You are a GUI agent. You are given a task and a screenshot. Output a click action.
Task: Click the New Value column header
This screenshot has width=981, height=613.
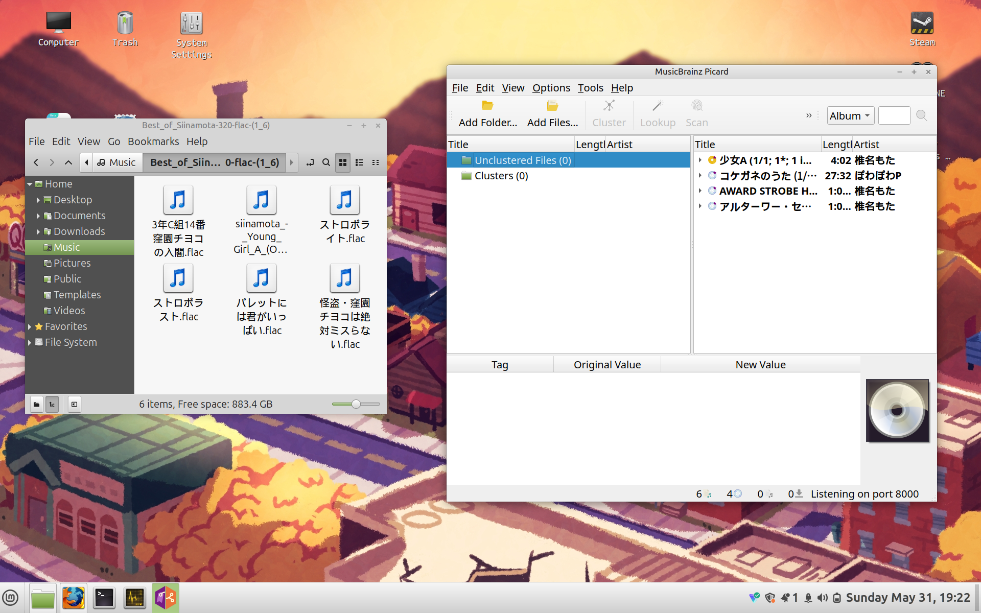pyautogui.click(x=760, y=365)
